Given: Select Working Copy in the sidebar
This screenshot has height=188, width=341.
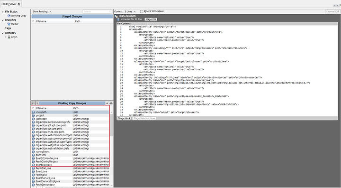Looking at the screenshot, I should (18, 16).
